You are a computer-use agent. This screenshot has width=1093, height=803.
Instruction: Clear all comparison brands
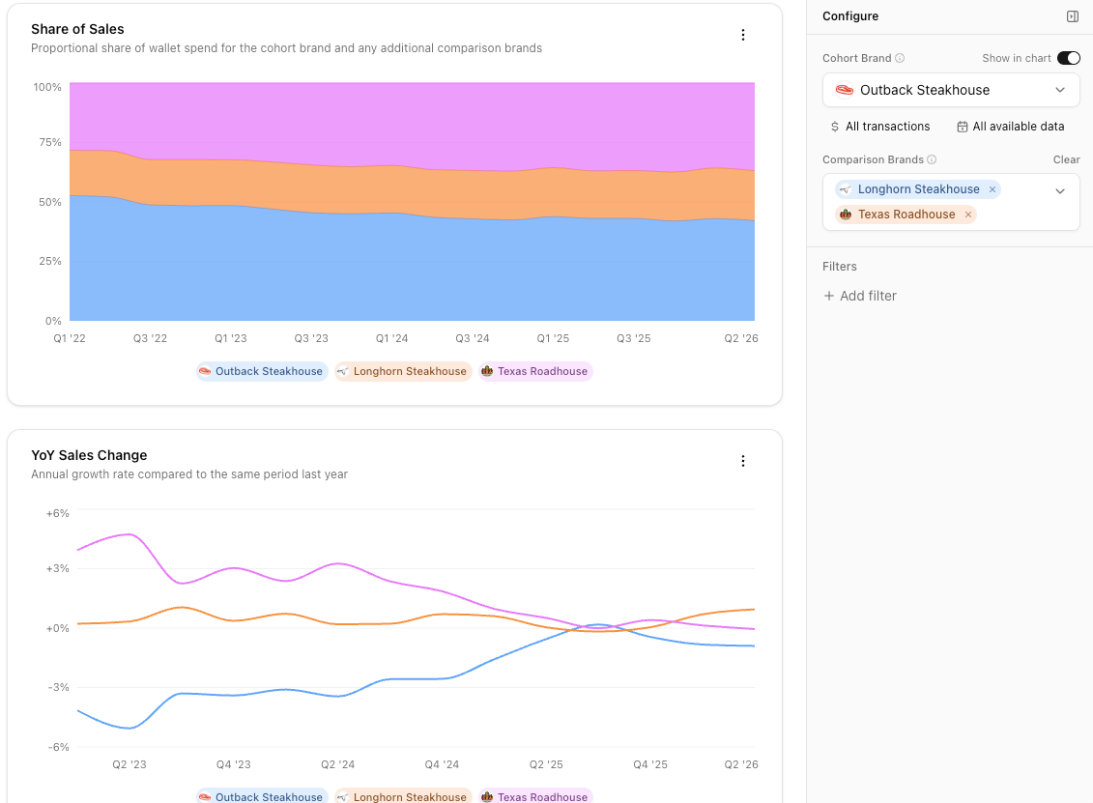click(1067, 159)
